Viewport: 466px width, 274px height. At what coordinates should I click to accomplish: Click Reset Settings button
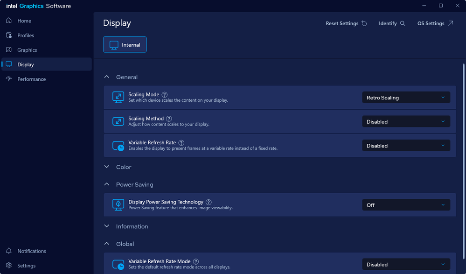tap(346, 23)
